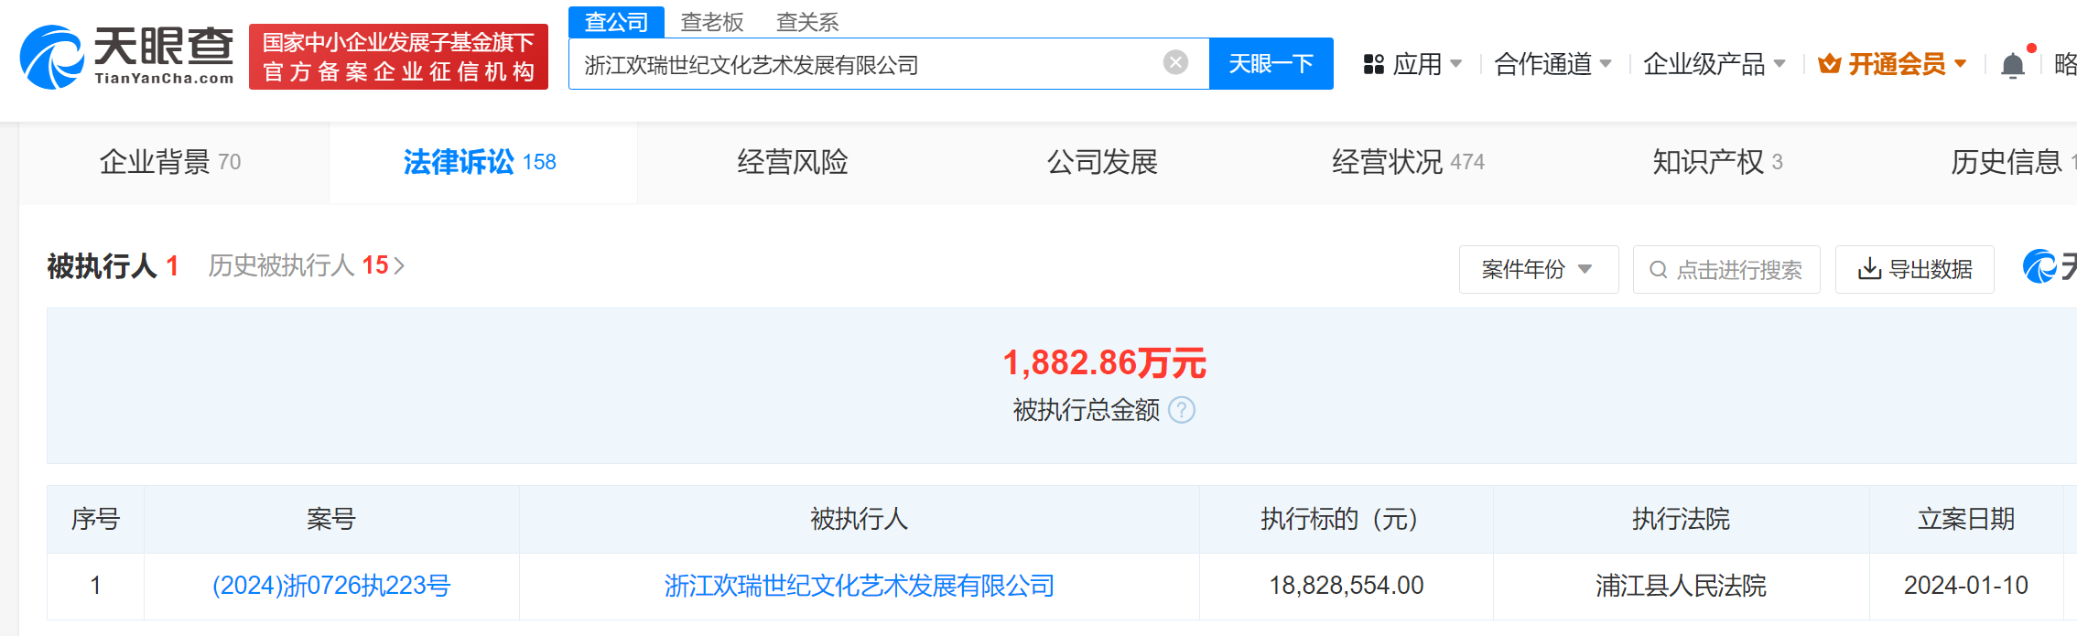
Task: Expand the 开通会员 dropdown arrow
Action: [1960, 64]
